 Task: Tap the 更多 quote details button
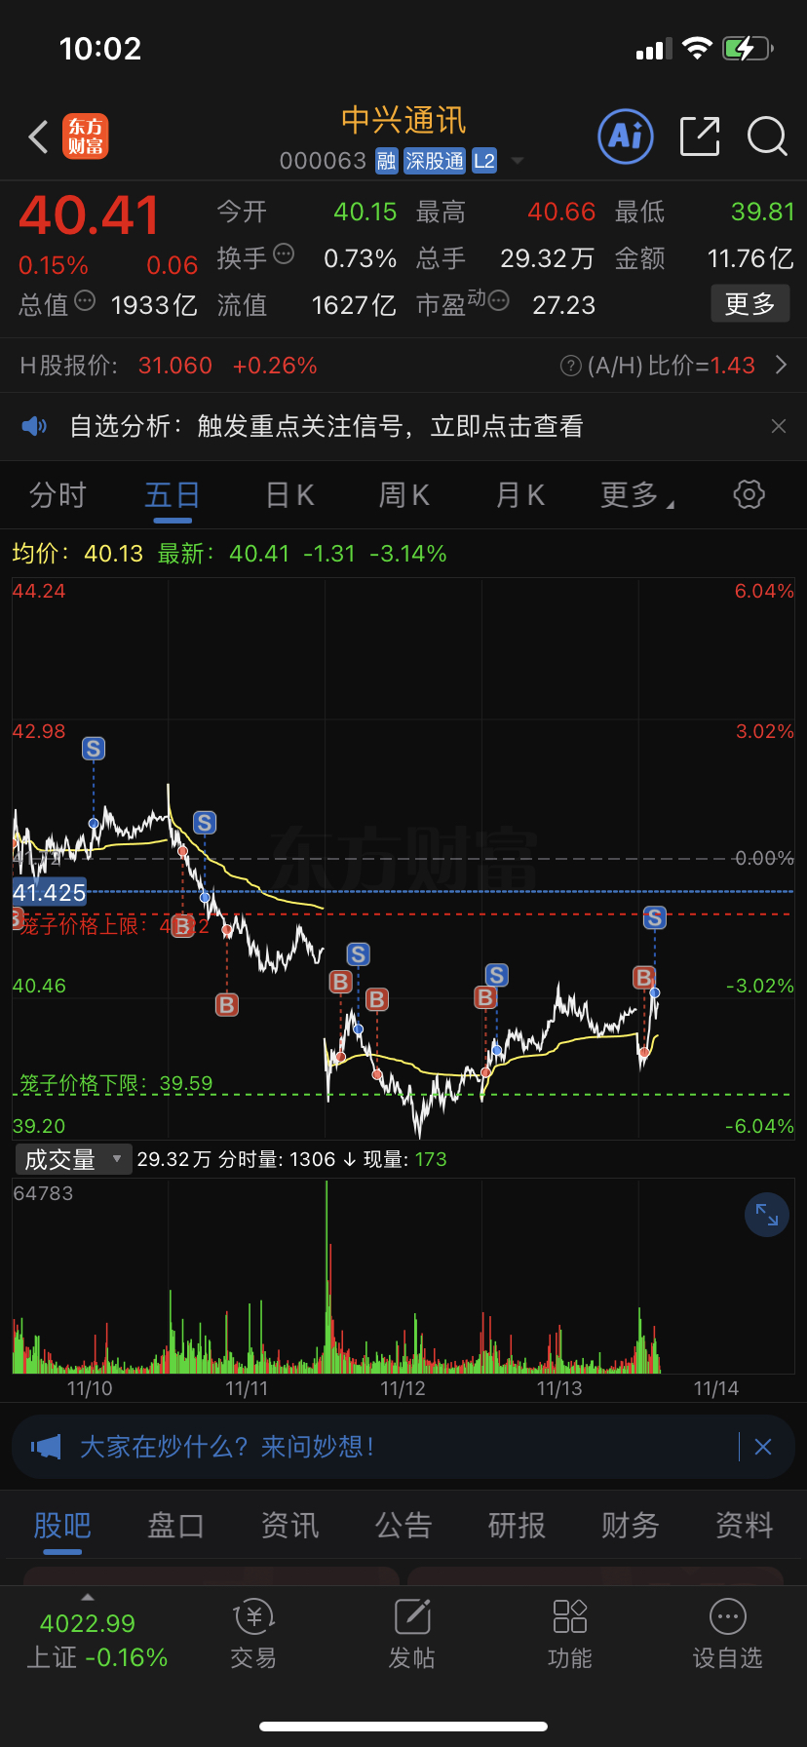749,304
